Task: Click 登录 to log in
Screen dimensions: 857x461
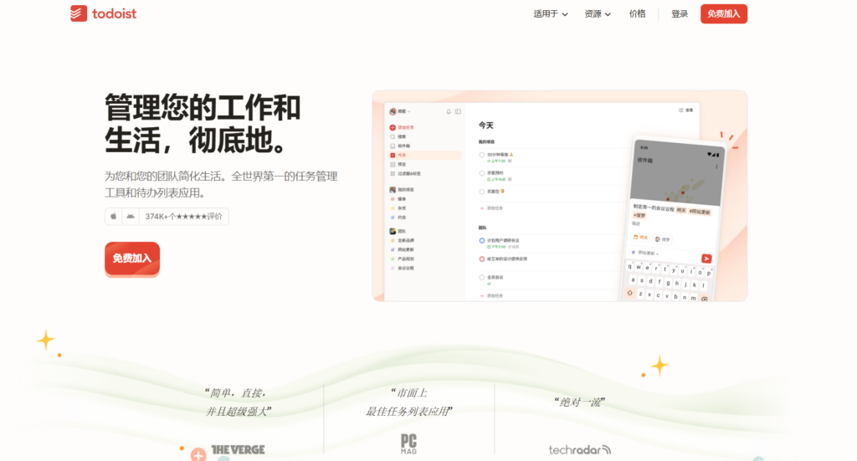Action: (x=680, y=13)
